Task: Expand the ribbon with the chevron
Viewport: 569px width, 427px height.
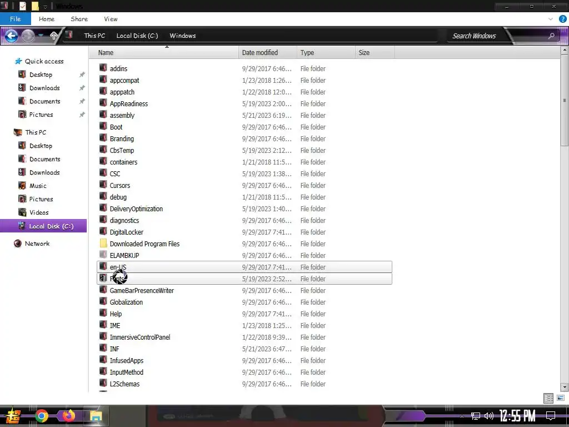Action: click(551, 19)
